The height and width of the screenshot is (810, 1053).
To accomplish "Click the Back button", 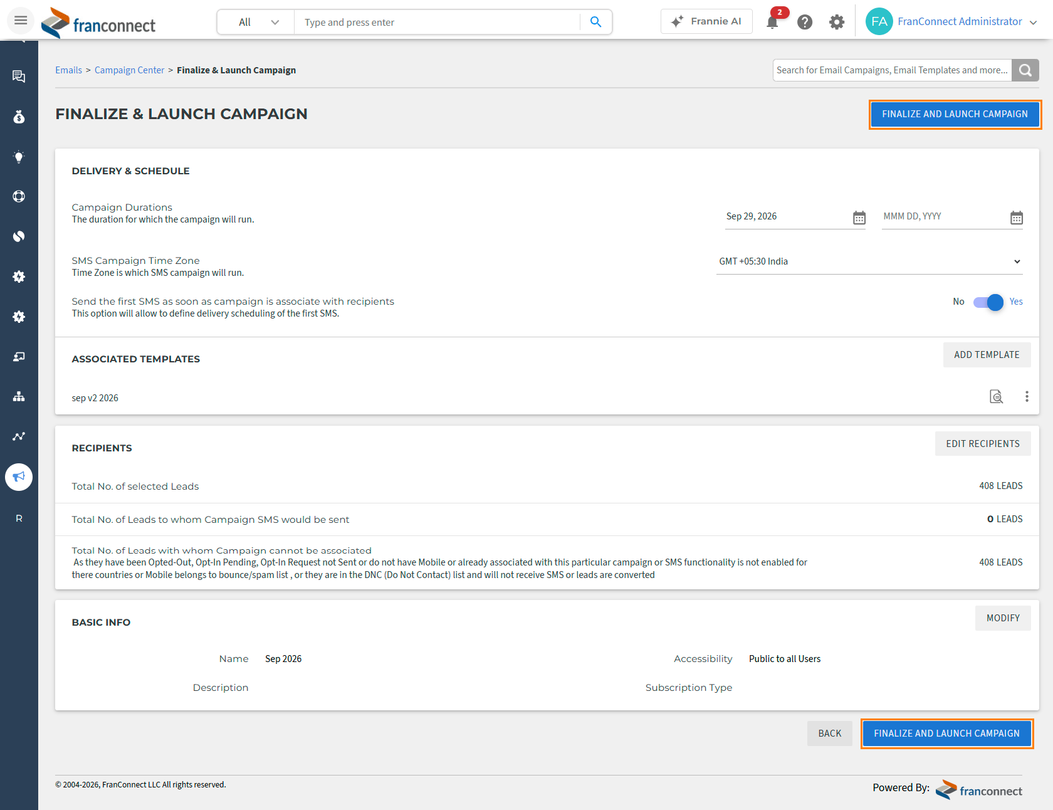I will pos(829,734).
